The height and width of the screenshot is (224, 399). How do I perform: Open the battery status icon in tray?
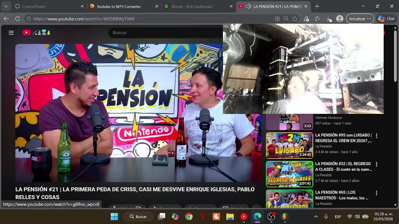pyautogui.click(x=365, y=217)
